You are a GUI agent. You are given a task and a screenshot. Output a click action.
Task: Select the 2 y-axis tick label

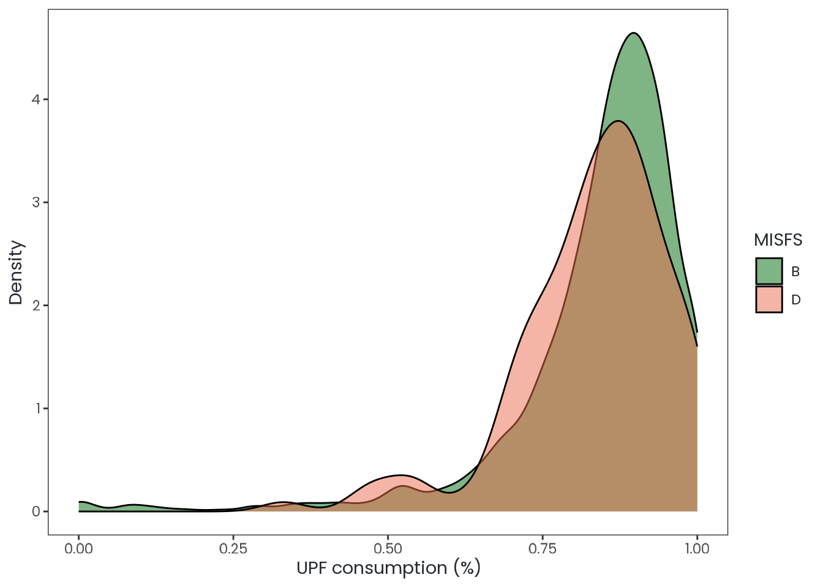click(36, 305)
